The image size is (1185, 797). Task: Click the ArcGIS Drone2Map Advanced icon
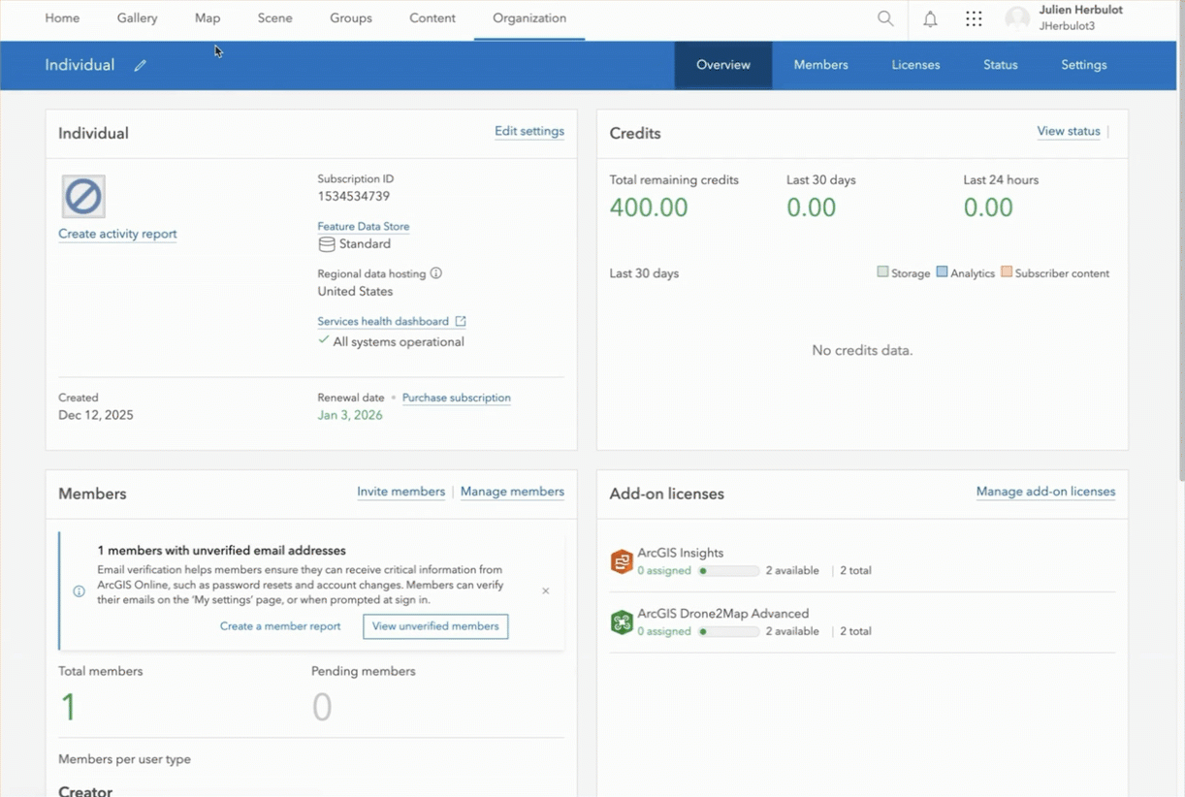click(622, 622)
